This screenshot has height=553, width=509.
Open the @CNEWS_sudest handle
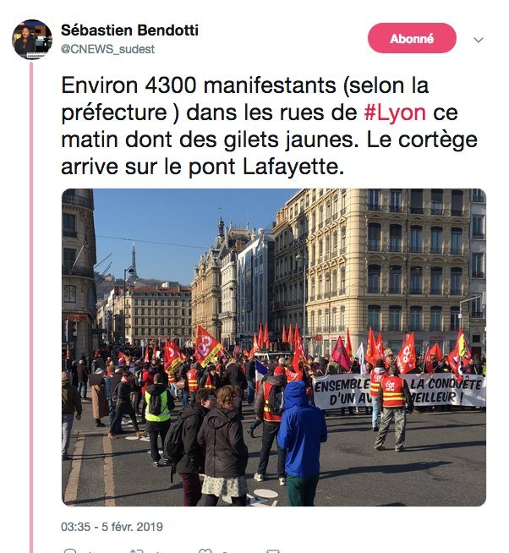(107, 49)
